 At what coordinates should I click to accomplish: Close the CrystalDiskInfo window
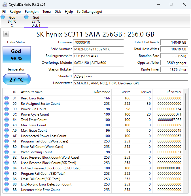[184, 4]
